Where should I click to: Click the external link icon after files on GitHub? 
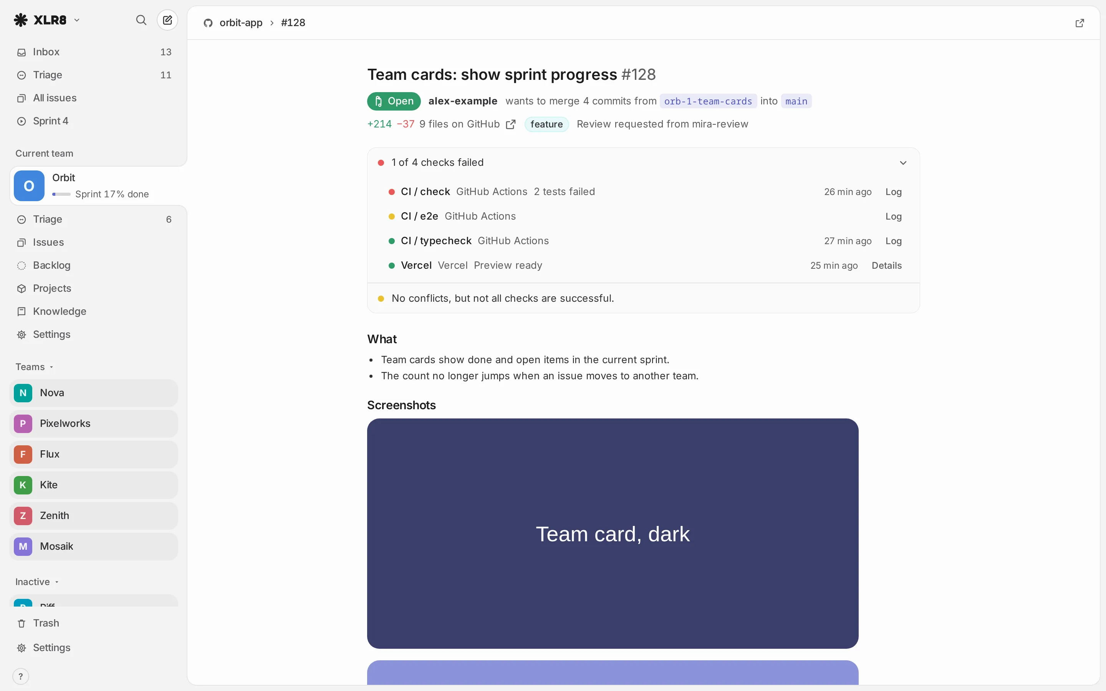click(511, 124)
